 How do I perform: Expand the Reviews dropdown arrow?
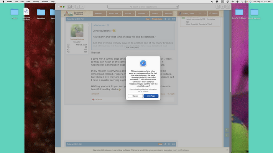[147, 13]
